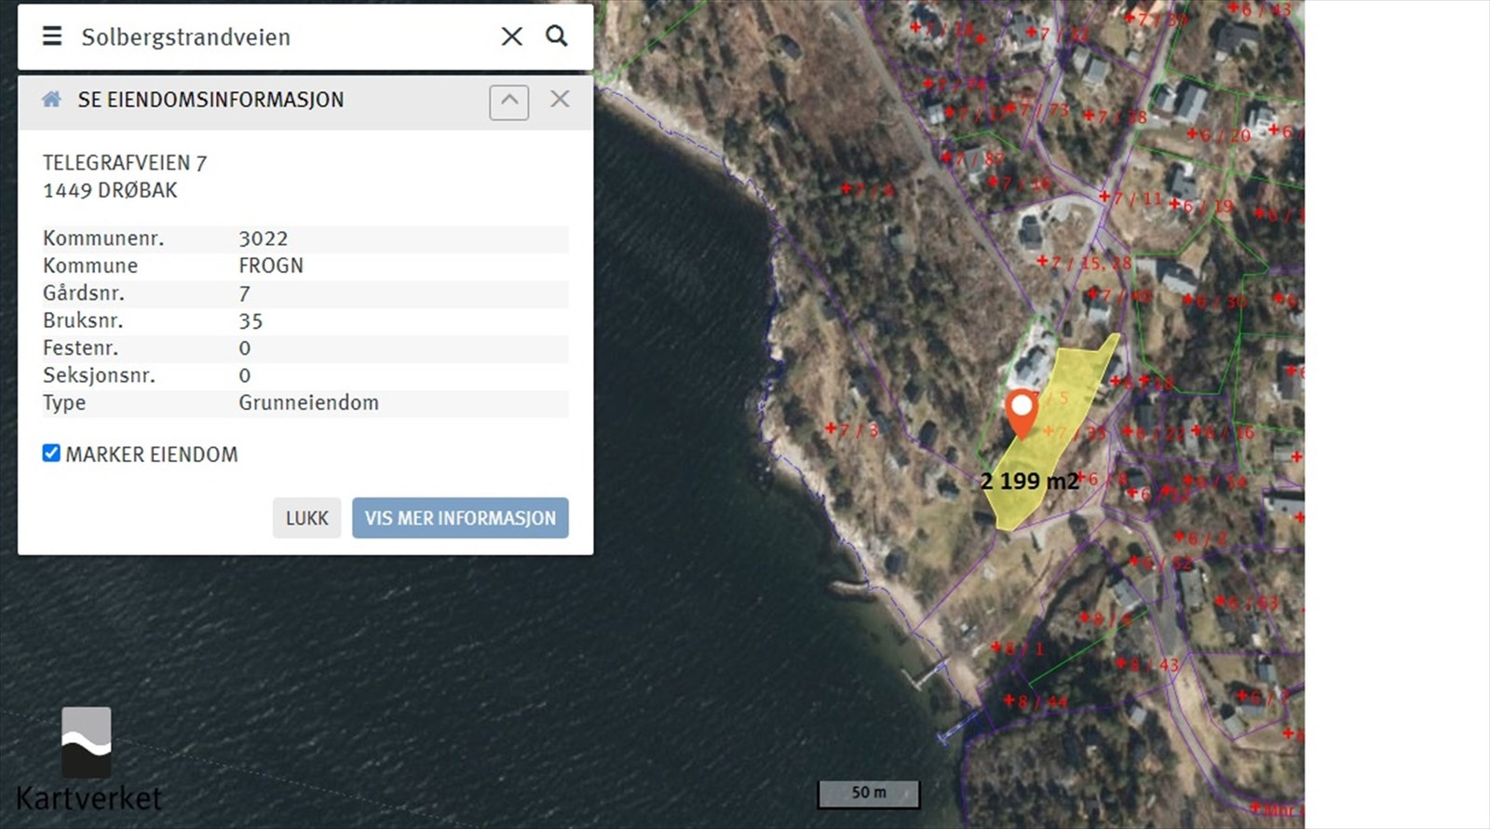Viewport: 1490px width, 829px height.
Task: Select the Bruksnr. value 35
Action: 251,320
